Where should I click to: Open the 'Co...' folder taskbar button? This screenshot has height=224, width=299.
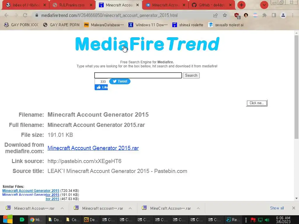pos(73,220)
